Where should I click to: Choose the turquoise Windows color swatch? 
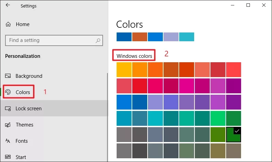coord(155,118)
